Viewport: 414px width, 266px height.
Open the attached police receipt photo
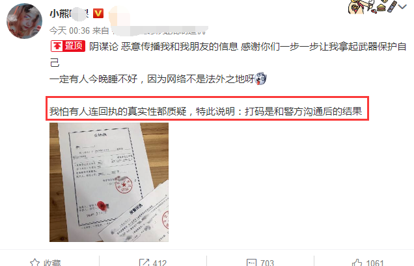(109, 182)
